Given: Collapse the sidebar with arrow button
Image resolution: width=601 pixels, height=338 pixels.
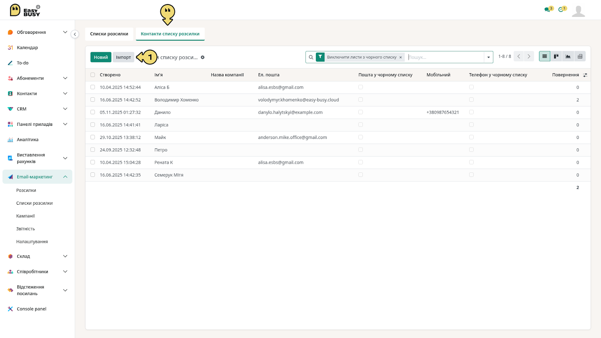Looking at the screenshot, I should 75,34.
